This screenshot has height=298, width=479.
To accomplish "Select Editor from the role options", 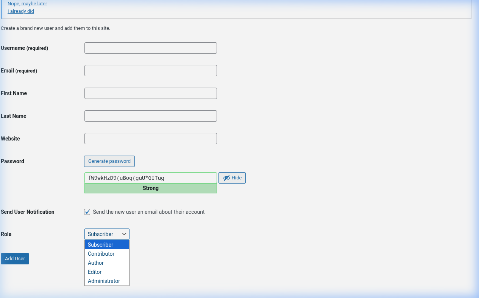I will (x=95, y=272).
